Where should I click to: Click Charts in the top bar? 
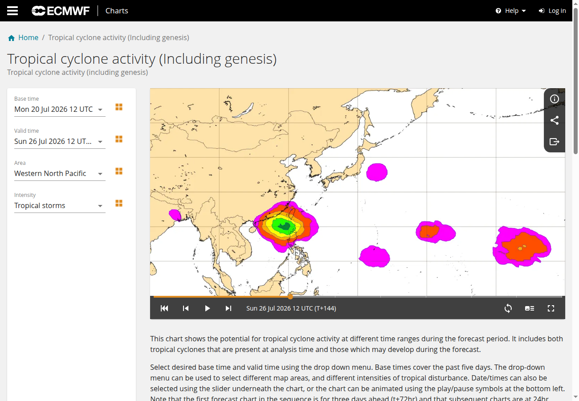click(x=117, y=11)
